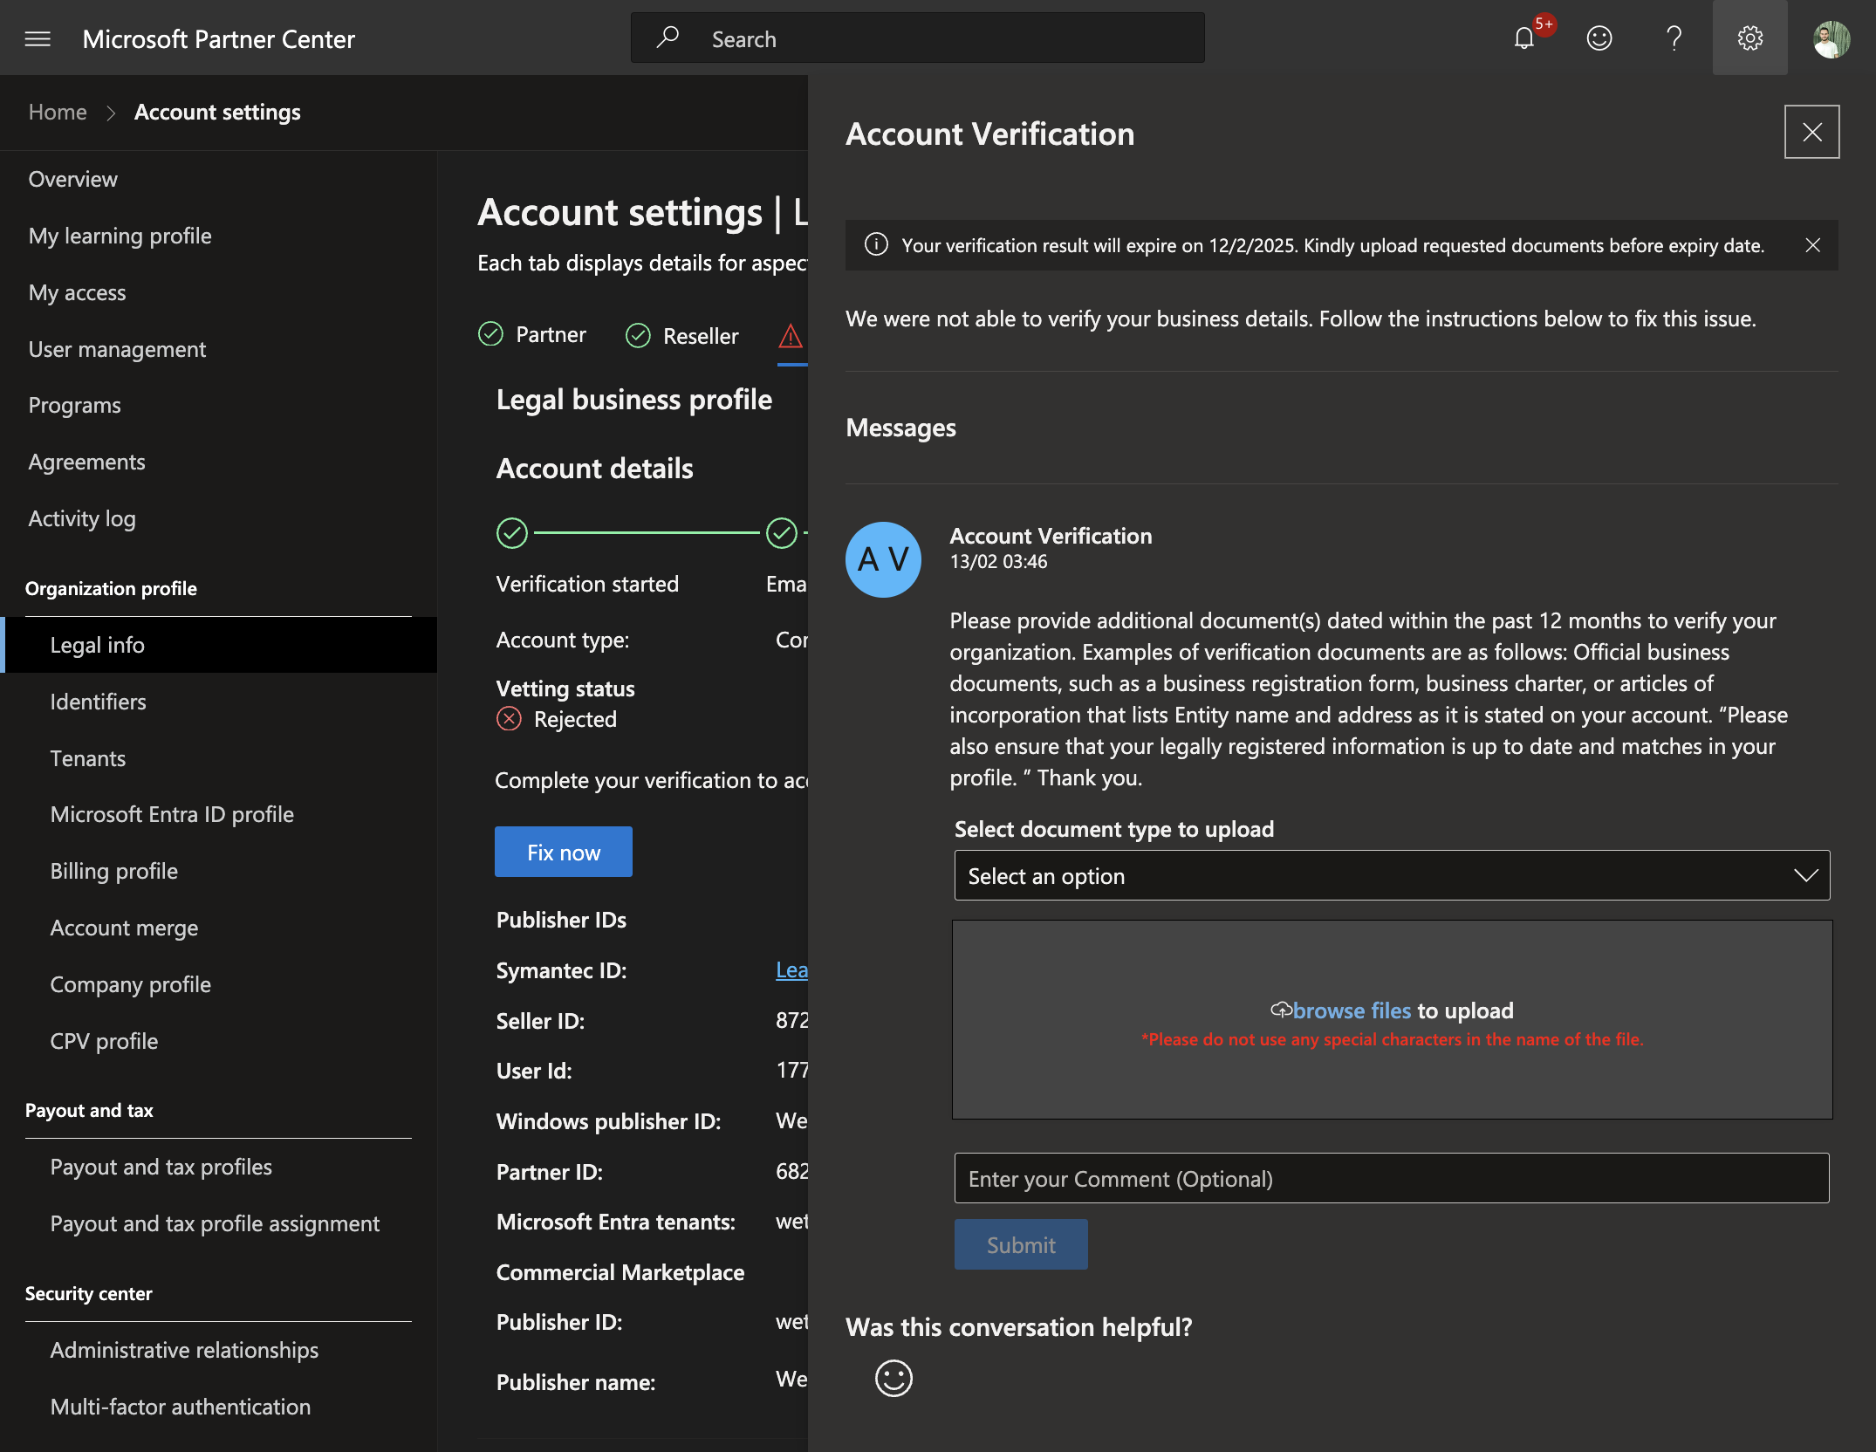
Task: Click the top-bar feedback smiley
Action: tap(1599, 38)
